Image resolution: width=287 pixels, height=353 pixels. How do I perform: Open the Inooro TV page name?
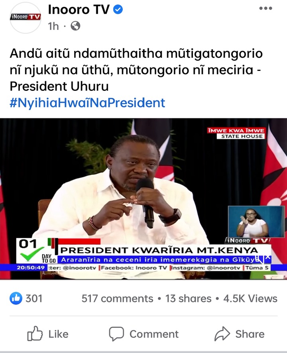[79, 10]
